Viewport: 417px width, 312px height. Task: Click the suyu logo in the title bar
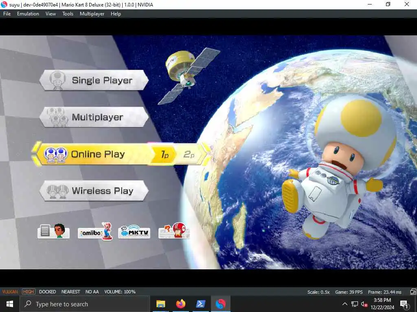tap(4, 4)
